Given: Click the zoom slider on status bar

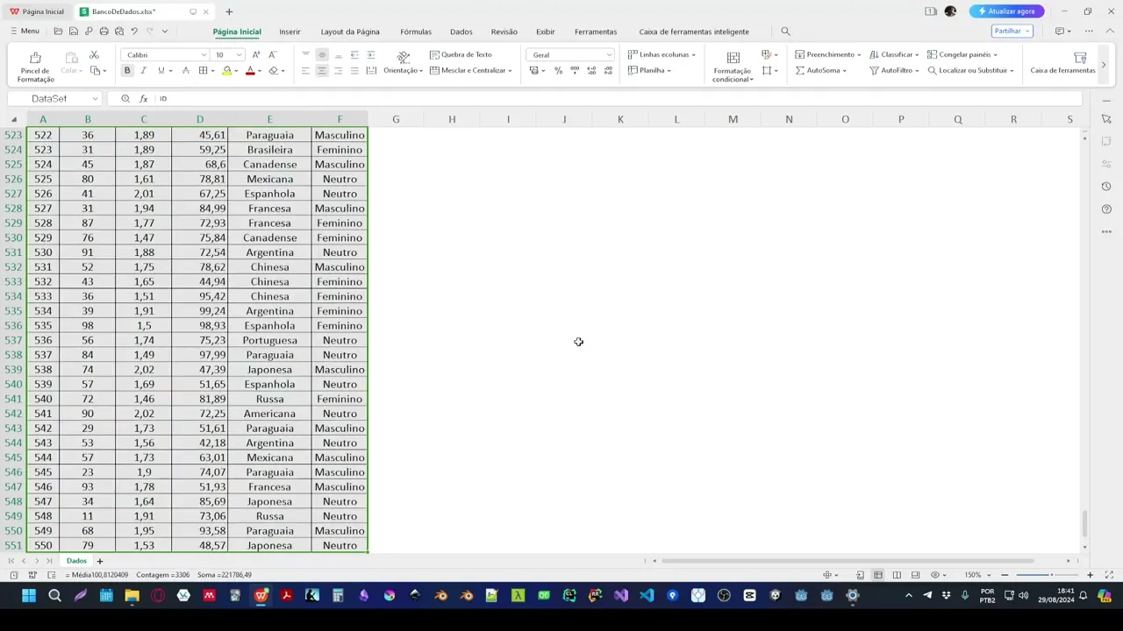Looking at the screenshot, I should (1048, 575).
